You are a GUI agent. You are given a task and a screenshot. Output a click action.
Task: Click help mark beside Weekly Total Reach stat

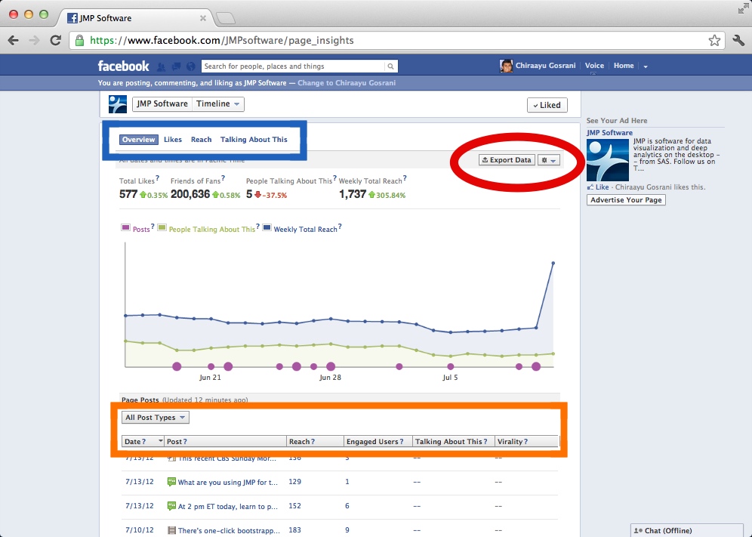pos(405,178)
